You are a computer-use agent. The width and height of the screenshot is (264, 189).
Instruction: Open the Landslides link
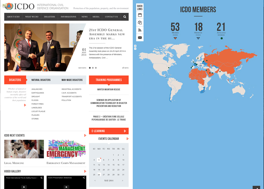pyautogui.click(x=37, y=108)
